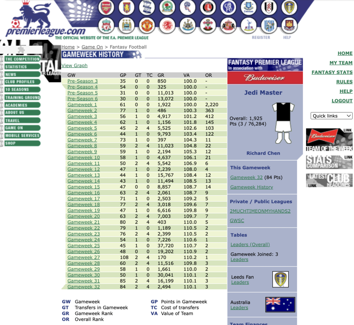
Task: Open the Academies menu item
Action: click(x=22, y=105)
